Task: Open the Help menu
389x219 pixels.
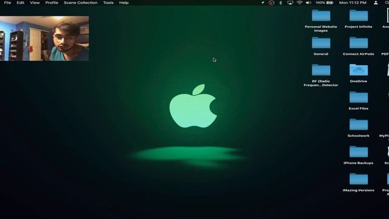Action: 124,2
